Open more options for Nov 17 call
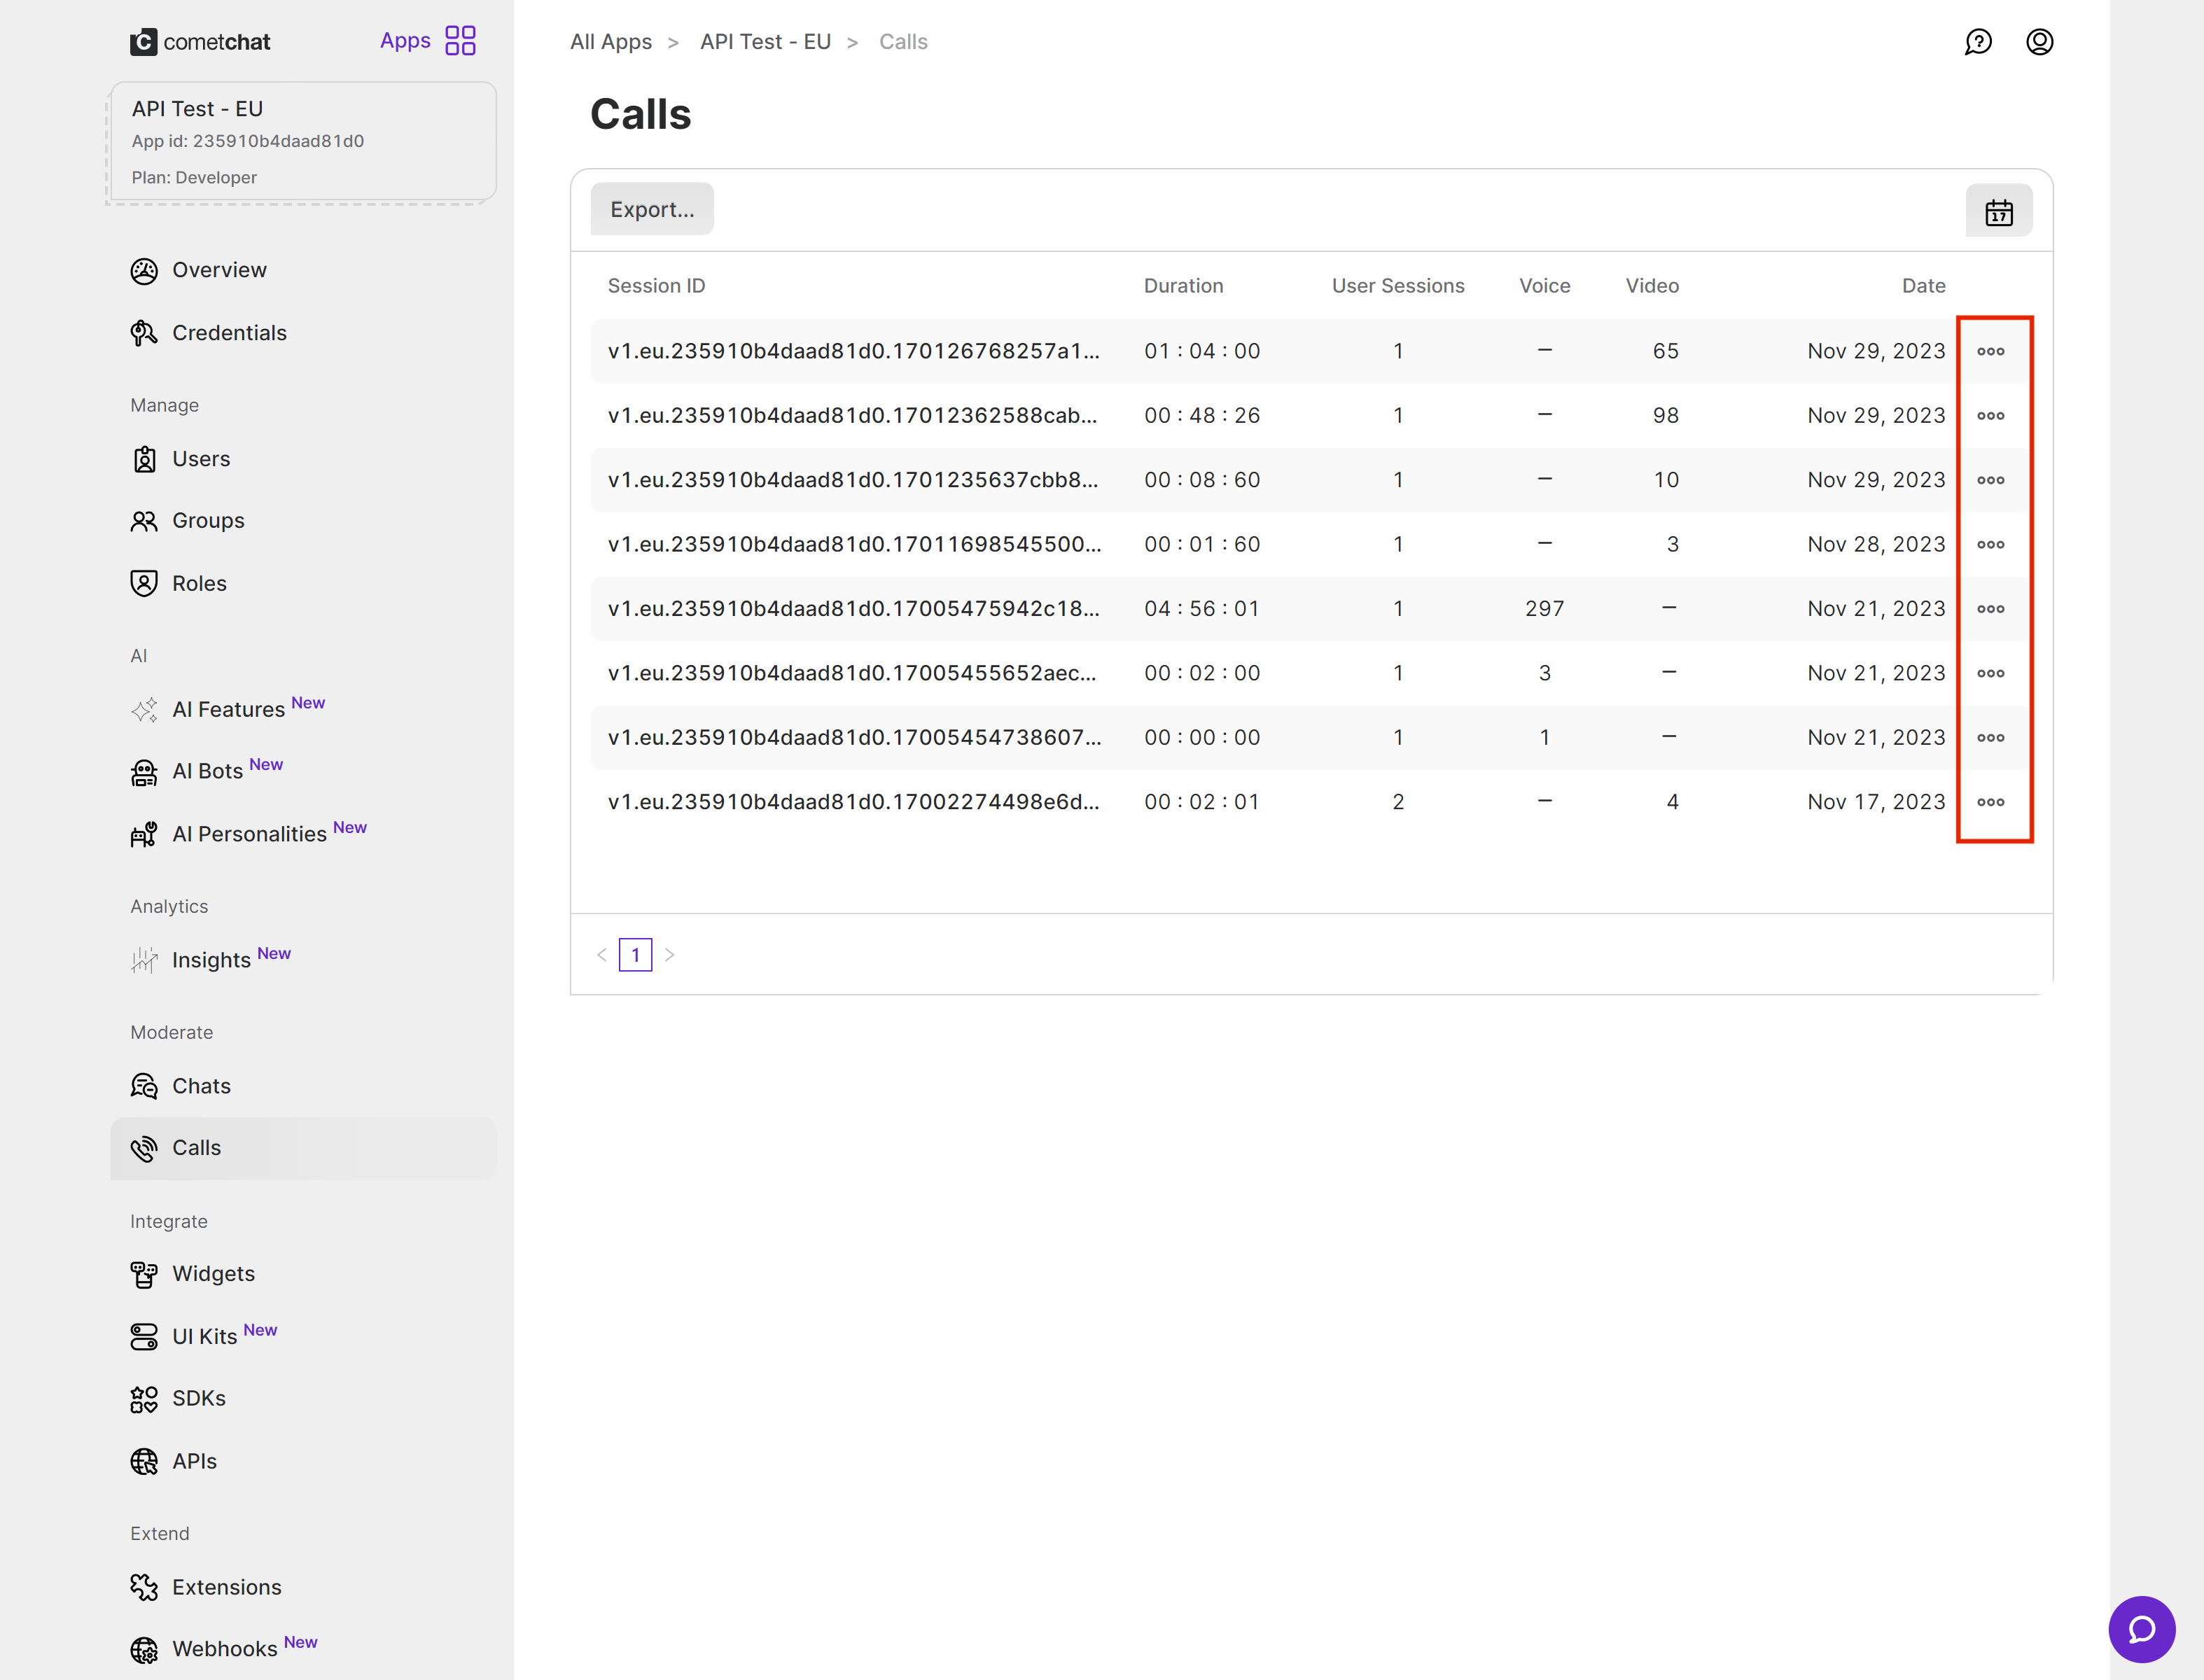Image resolution: width=2204 pixels, height=1680 pixels. coord(1990,802)
